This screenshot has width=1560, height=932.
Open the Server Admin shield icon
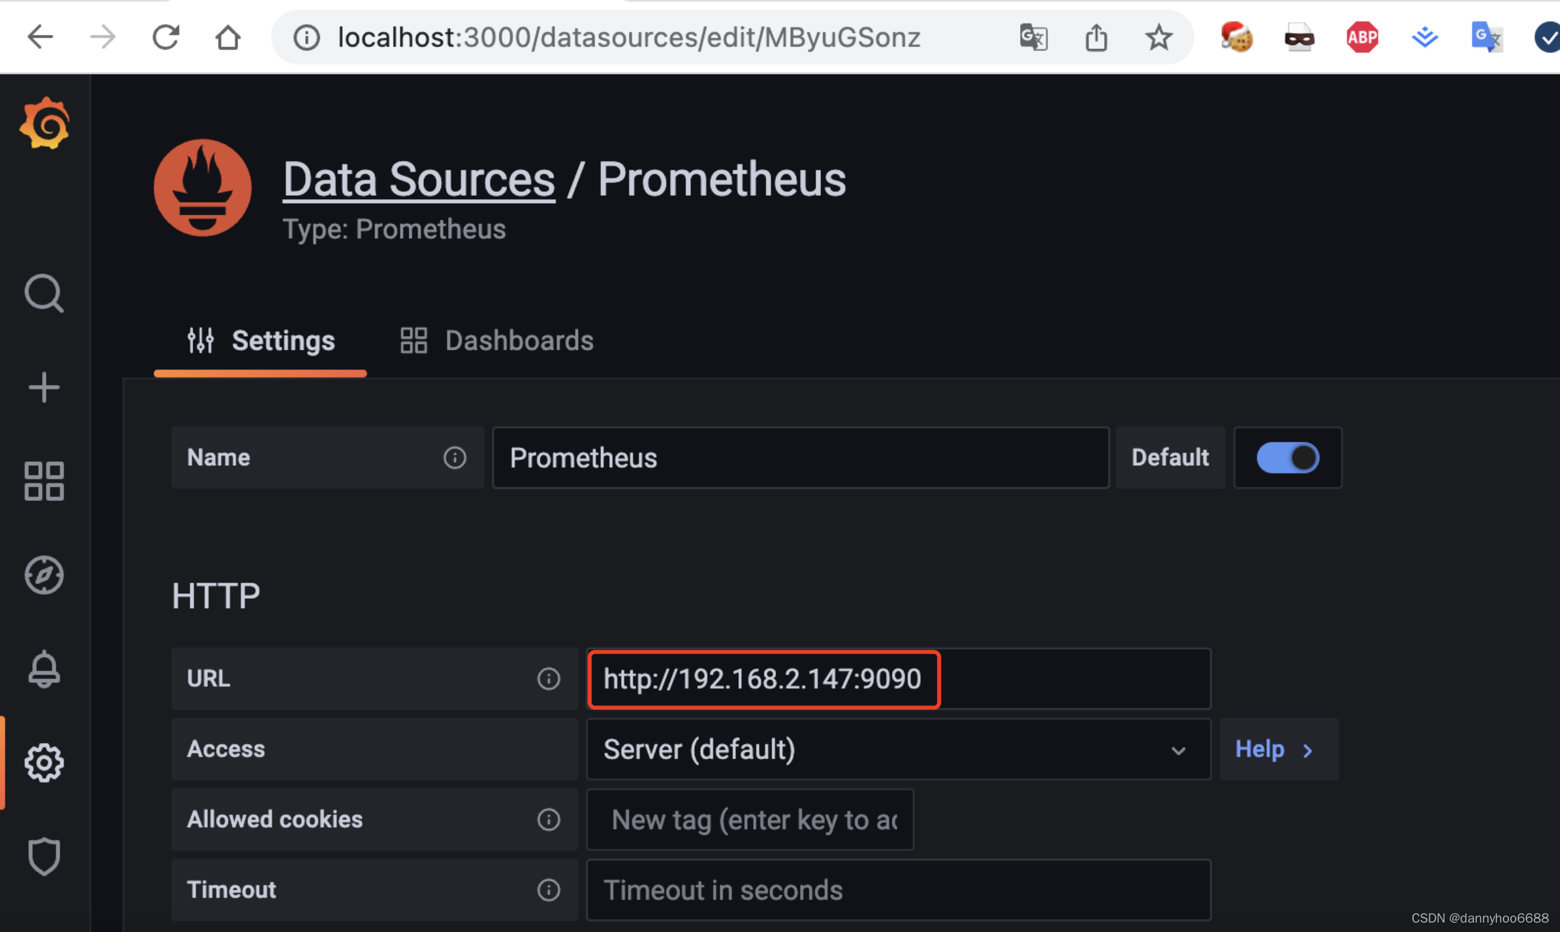(44, 856)
